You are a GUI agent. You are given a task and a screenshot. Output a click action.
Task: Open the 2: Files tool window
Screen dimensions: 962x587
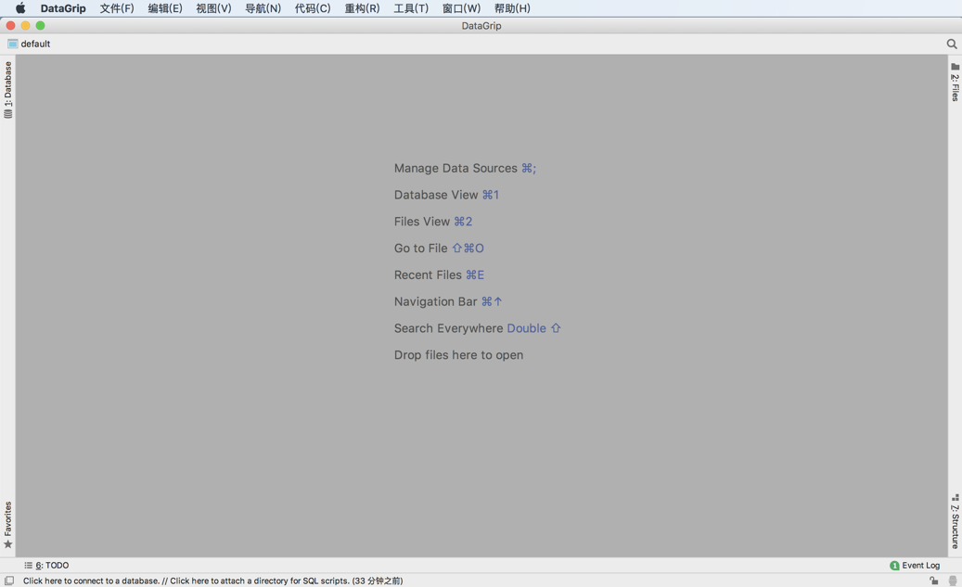[955, 82]
